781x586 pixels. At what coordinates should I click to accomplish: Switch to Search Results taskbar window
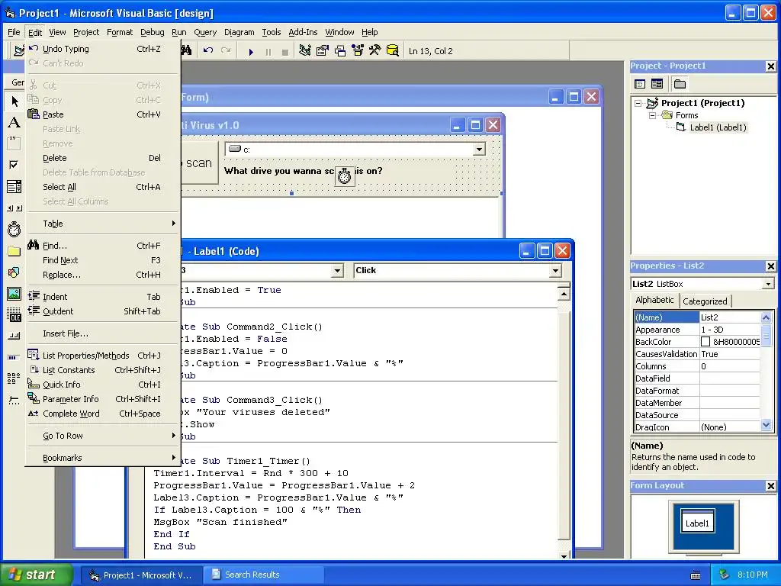click(264, 575)
